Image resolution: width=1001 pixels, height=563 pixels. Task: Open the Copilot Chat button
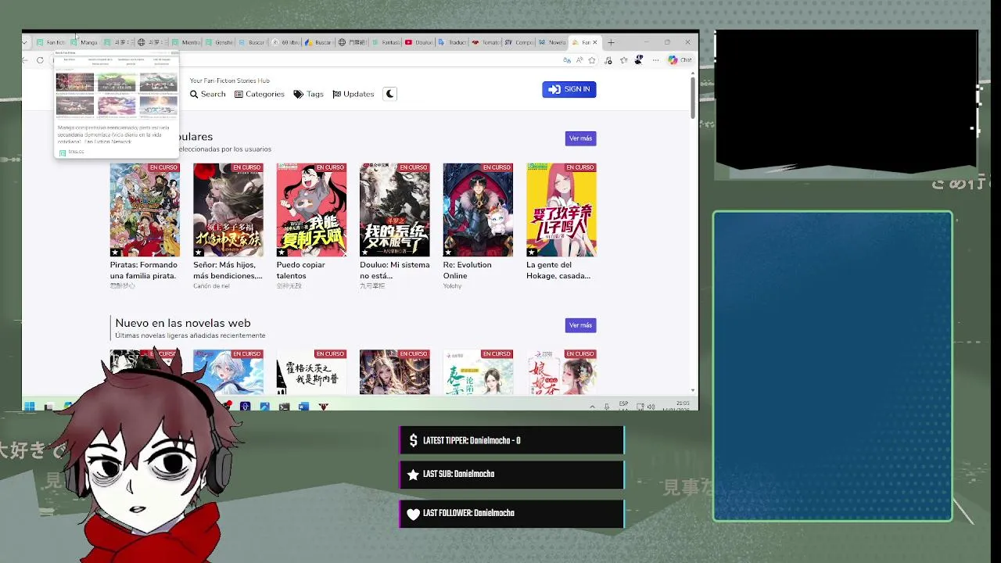pos(680,60)
